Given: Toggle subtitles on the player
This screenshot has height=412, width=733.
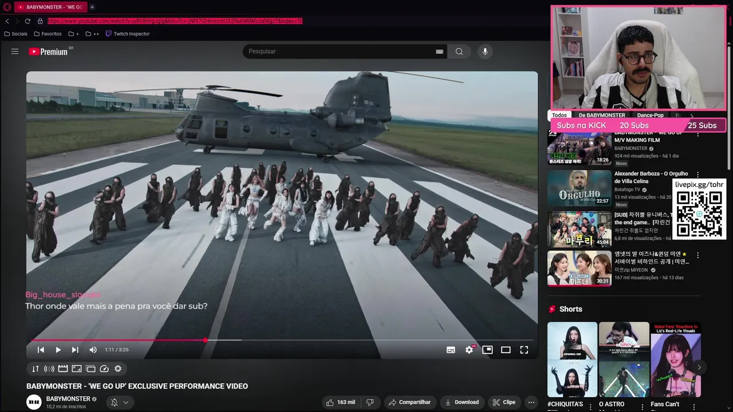Looking at the screenshot, I should pyautogui.click(x=451, y=350).
